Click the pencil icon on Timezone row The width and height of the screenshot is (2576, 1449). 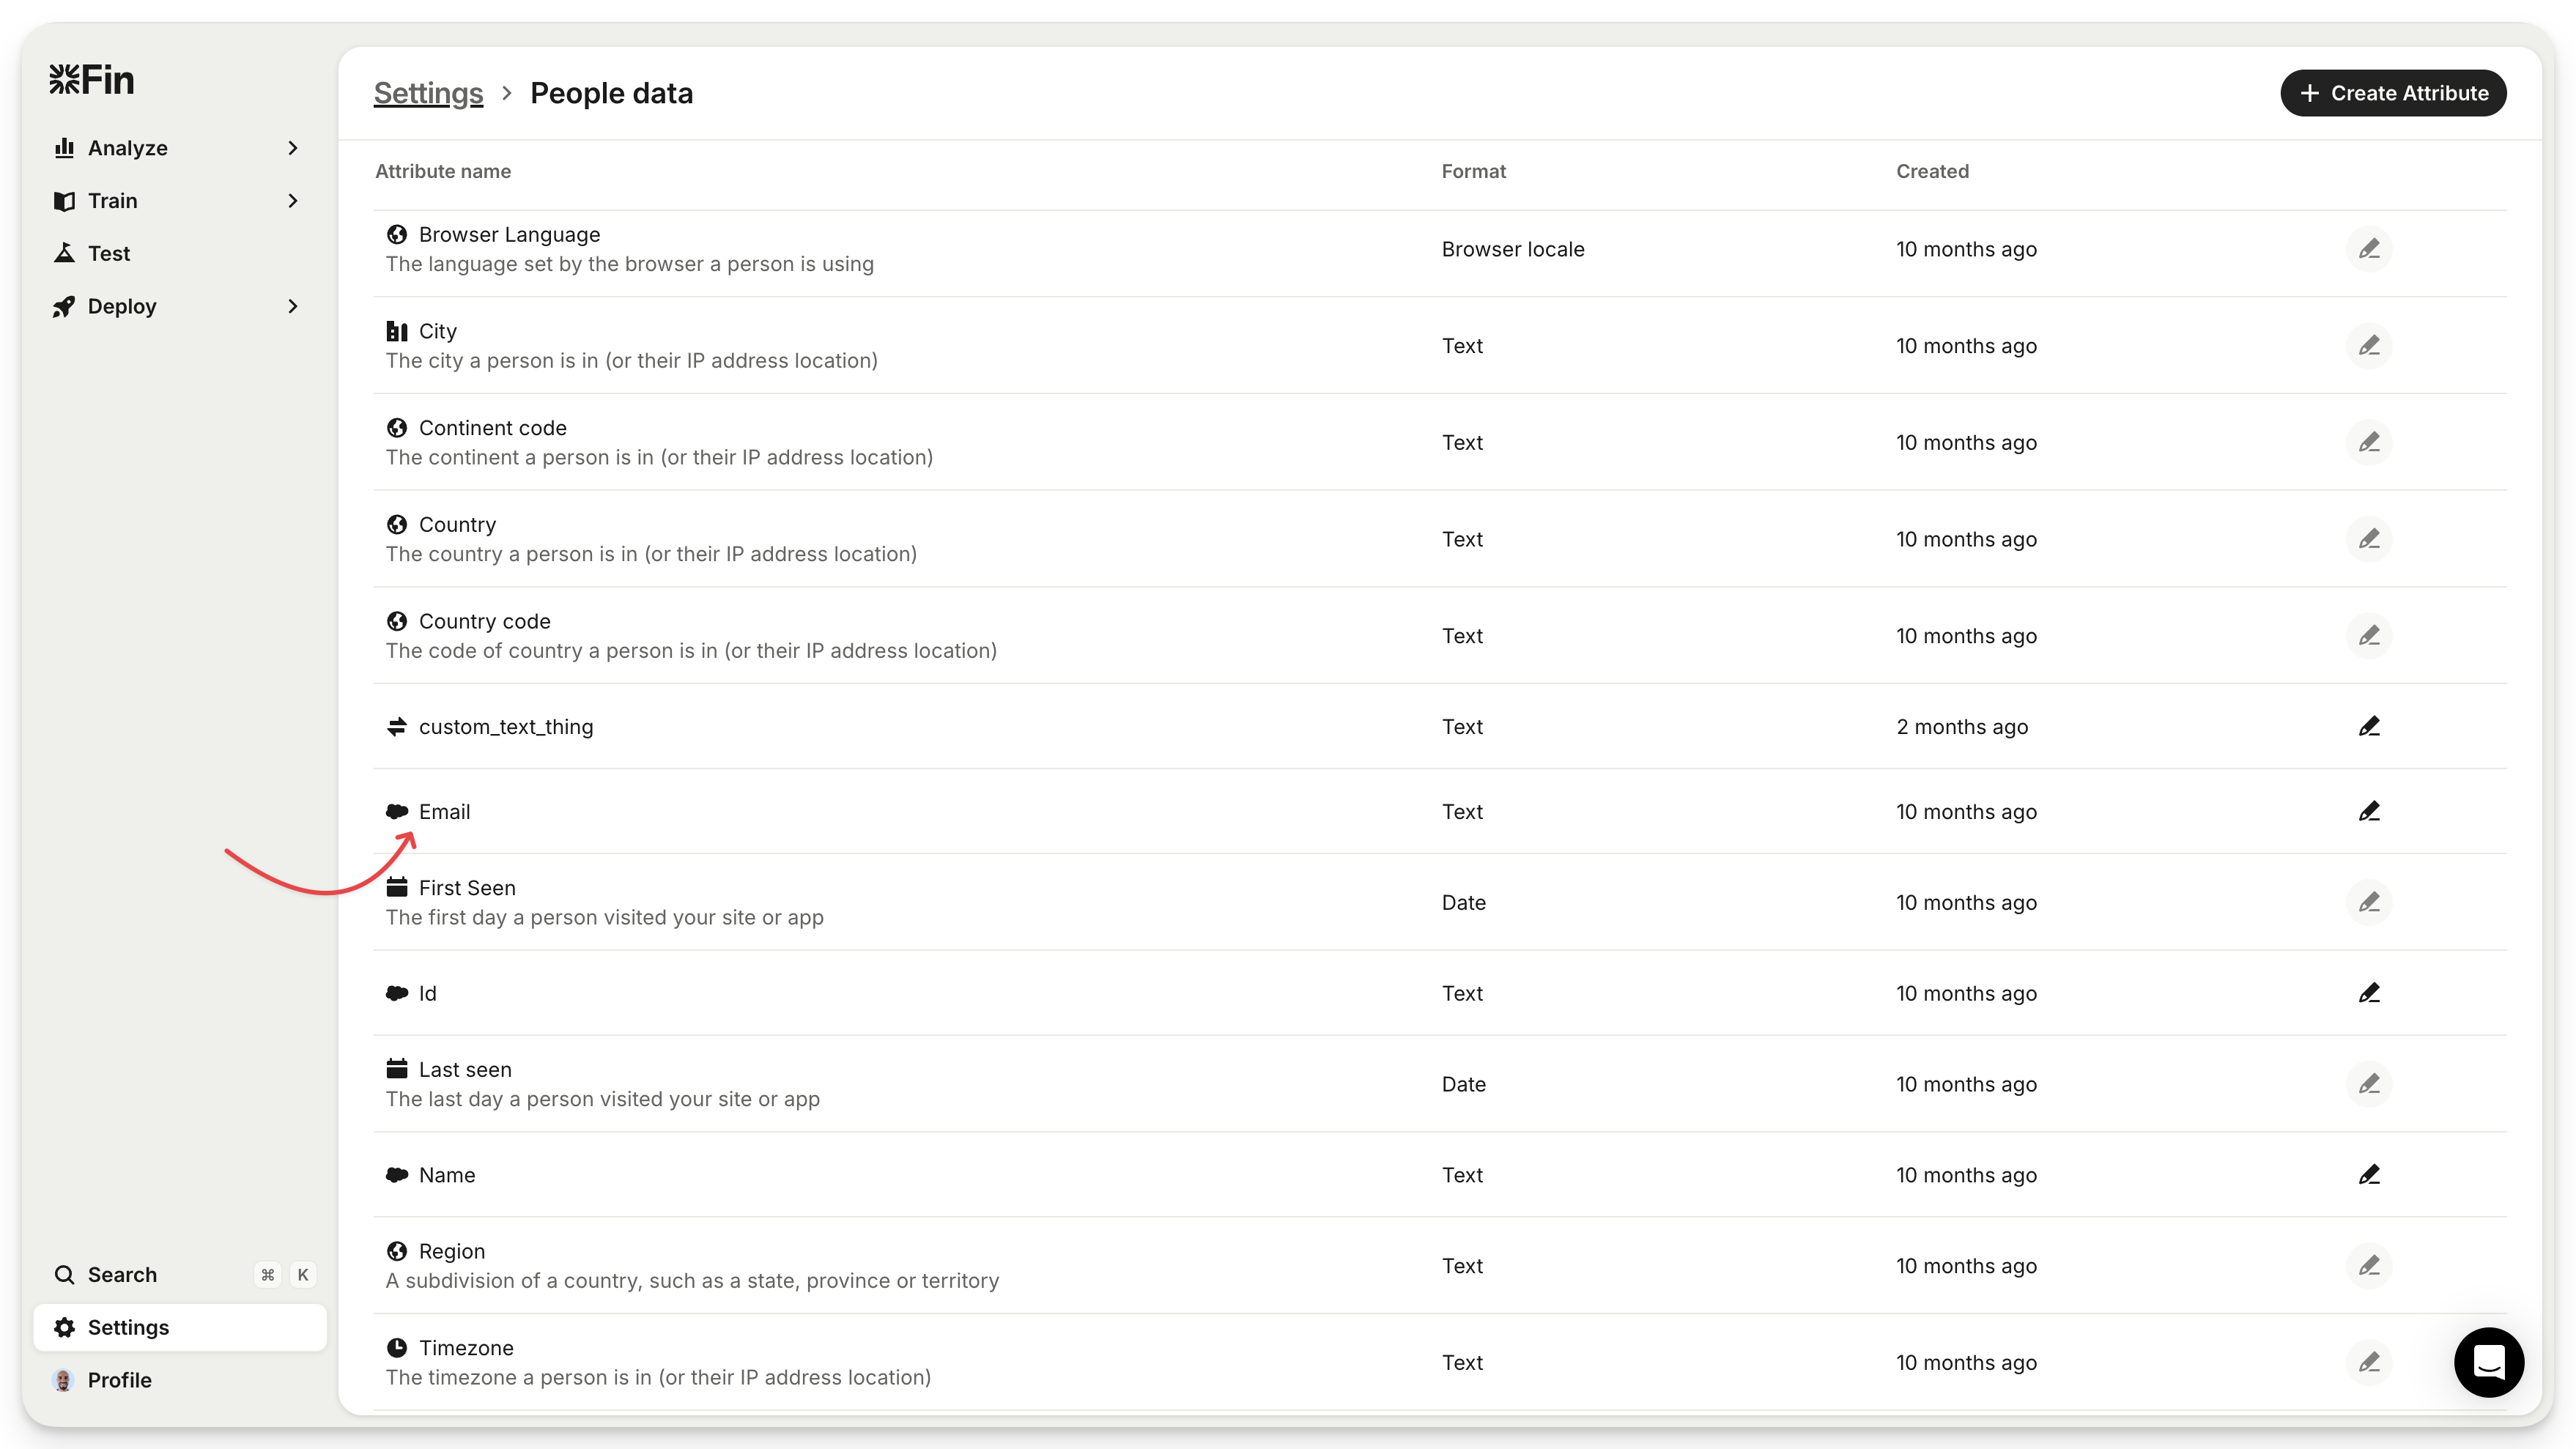tap(2368, 1362)
